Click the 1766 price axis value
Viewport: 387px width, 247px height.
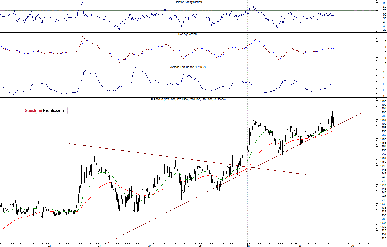pos(383,101)
